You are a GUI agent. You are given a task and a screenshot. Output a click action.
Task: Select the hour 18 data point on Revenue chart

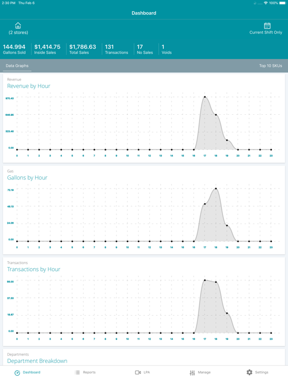point(216,115)
